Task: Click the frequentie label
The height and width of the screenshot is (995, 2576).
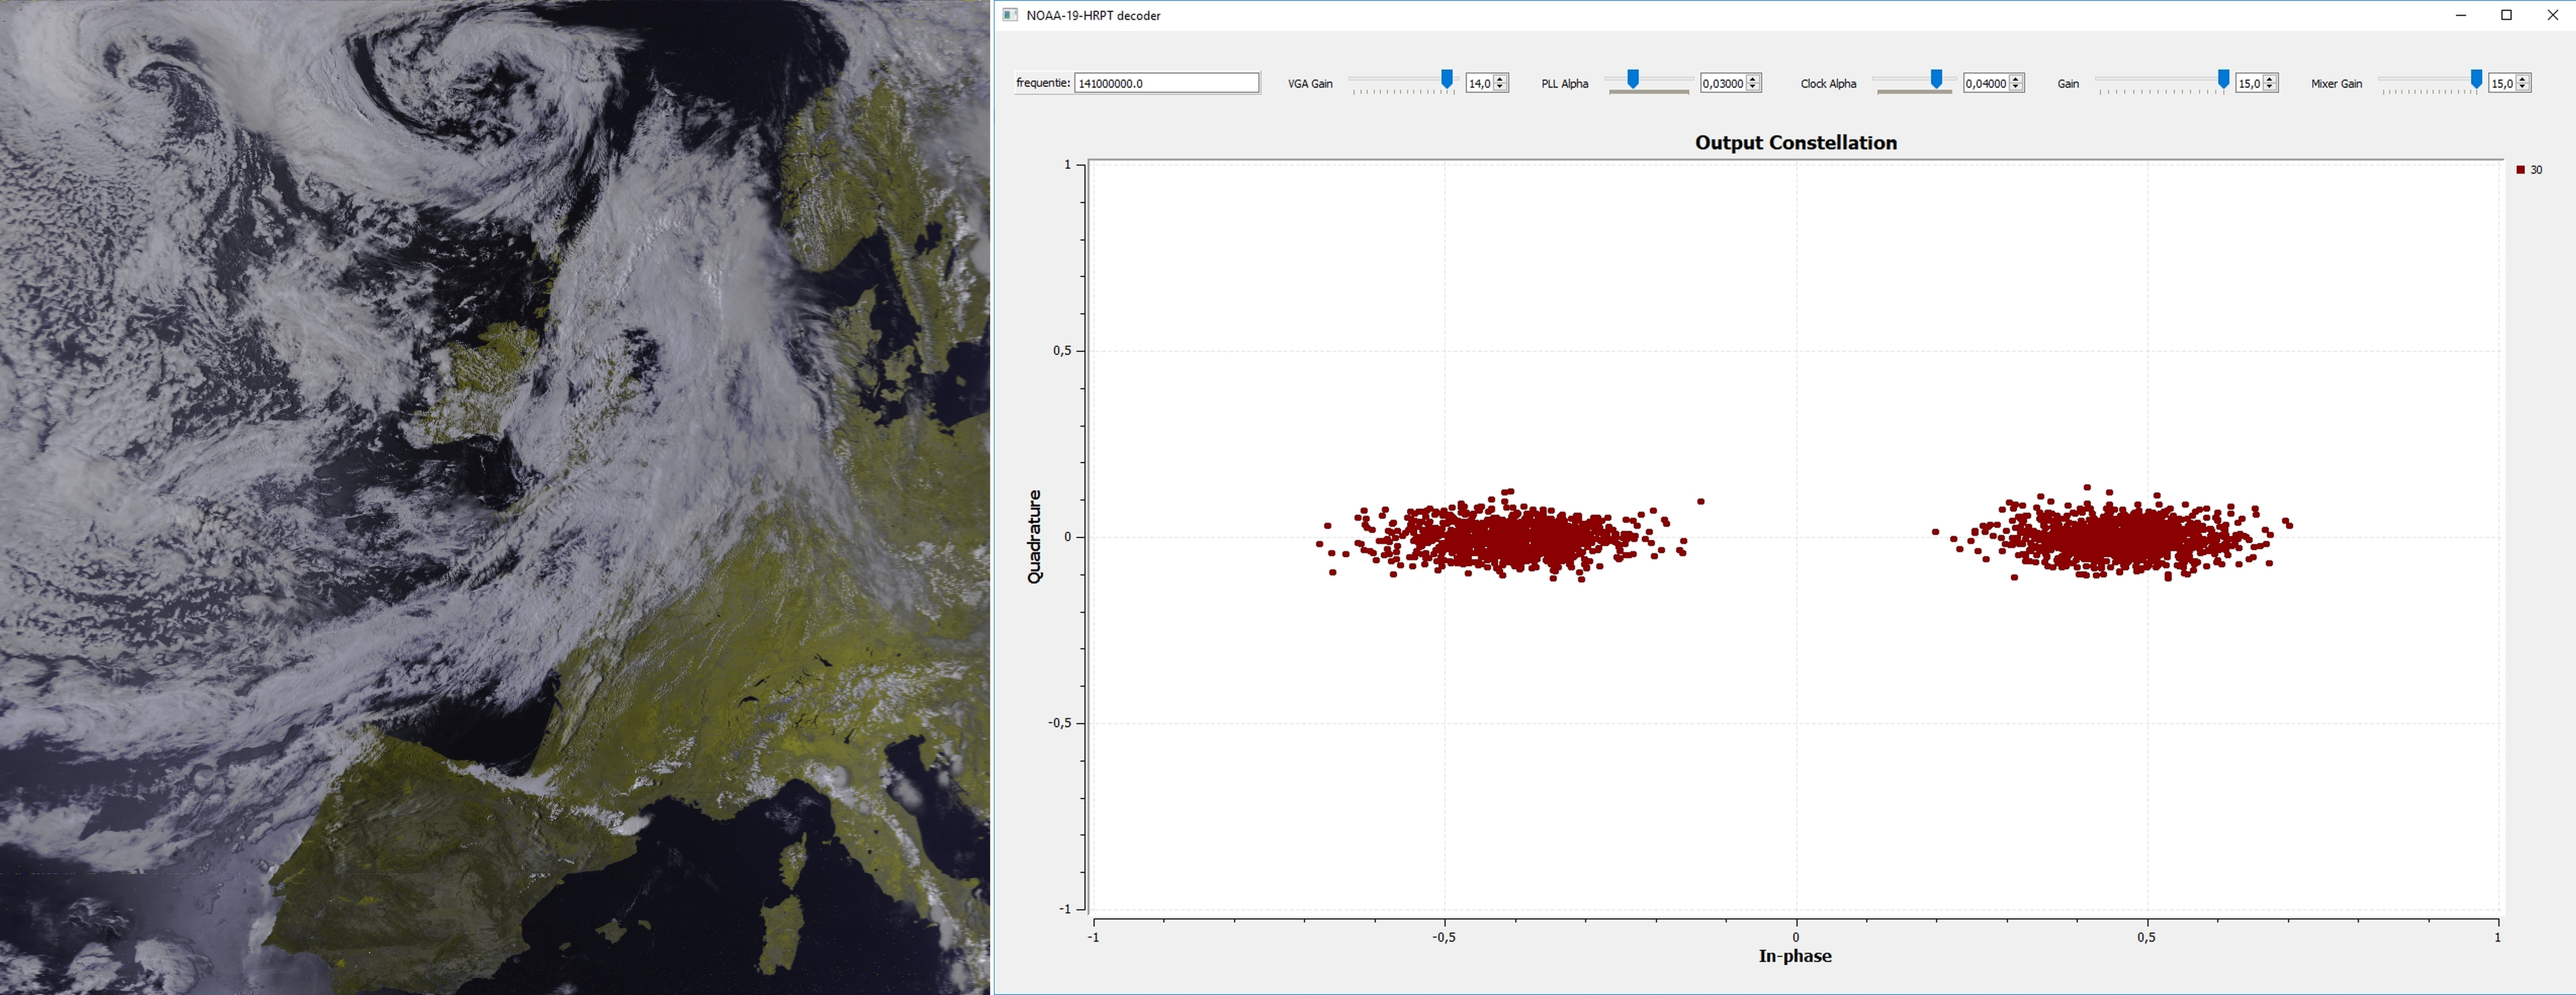Action: [x=1043, y=83]
